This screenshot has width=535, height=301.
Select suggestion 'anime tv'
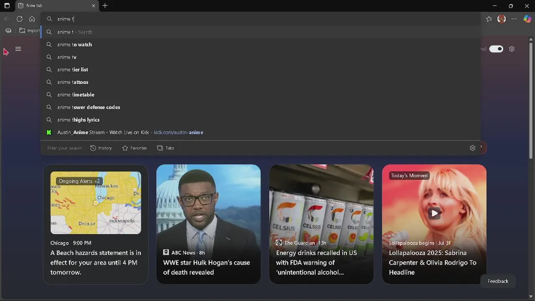tap(260, 57)
